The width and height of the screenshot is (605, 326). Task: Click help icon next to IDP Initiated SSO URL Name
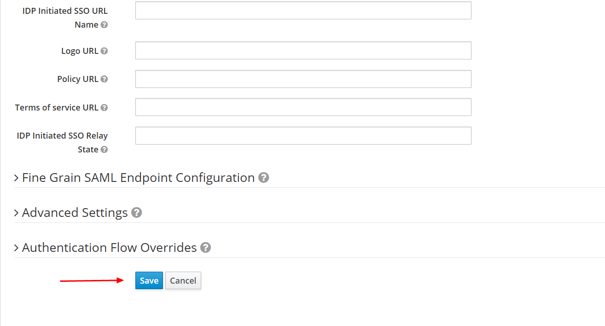coord(104,25)
